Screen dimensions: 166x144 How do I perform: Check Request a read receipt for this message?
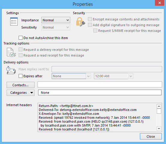coord(20,55)
